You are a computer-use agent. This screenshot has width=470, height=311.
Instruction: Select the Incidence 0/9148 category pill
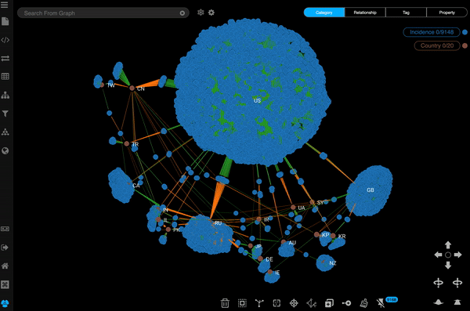(432, 32)
